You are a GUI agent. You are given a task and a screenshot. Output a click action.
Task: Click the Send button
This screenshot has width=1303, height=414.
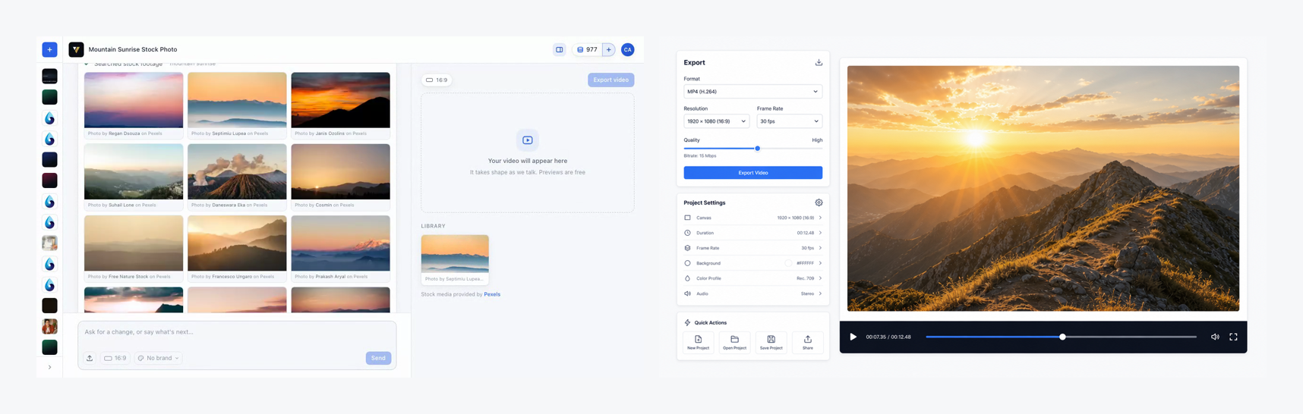pos(378,358)
